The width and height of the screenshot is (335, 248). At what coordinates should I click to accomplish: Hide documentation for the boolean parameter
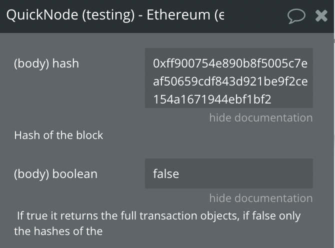(x=261, y=198)
